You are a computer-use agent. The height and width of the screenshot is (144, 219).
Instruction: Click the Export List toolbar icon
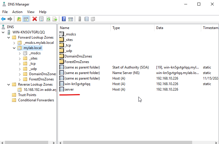point(55,19)
